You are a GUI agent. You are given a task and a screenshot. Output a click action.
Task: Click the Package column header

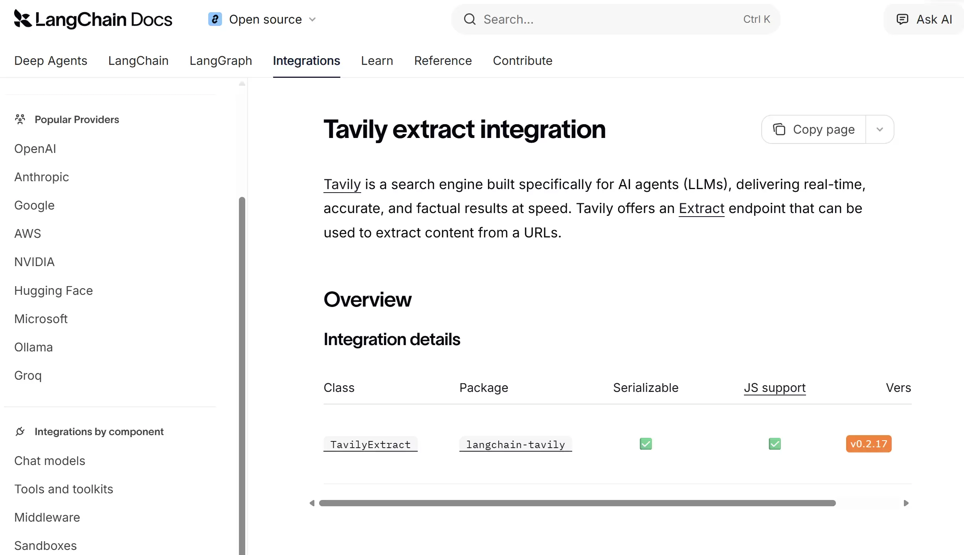pos(484,388)
